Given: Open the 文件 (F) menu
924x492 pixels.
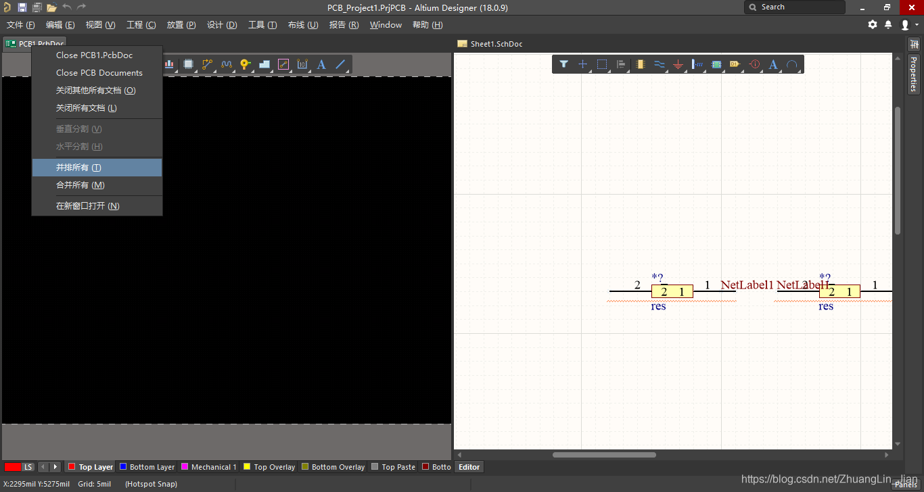Looking at the screenshot, I should click(x=20, y=25).
